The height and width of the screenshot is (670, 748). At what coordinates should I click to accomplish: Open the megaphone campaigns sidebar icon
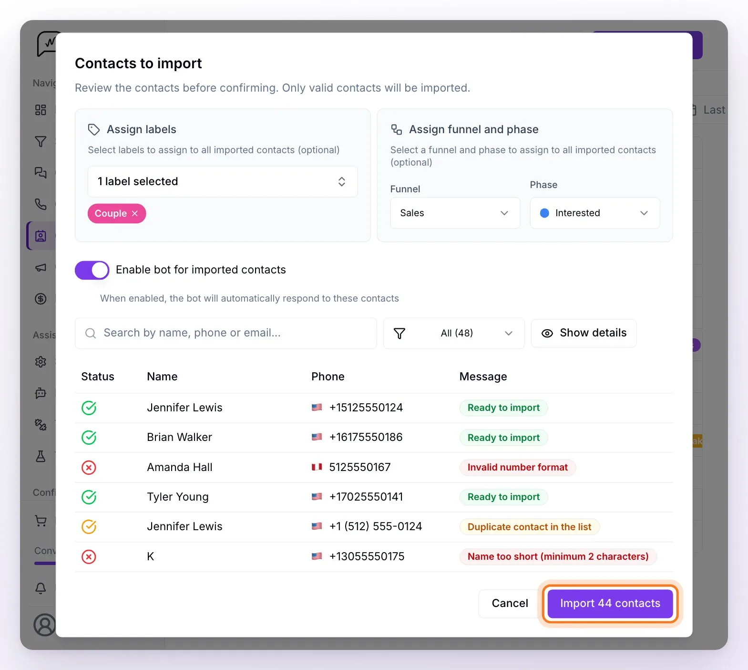pos(41,267)
